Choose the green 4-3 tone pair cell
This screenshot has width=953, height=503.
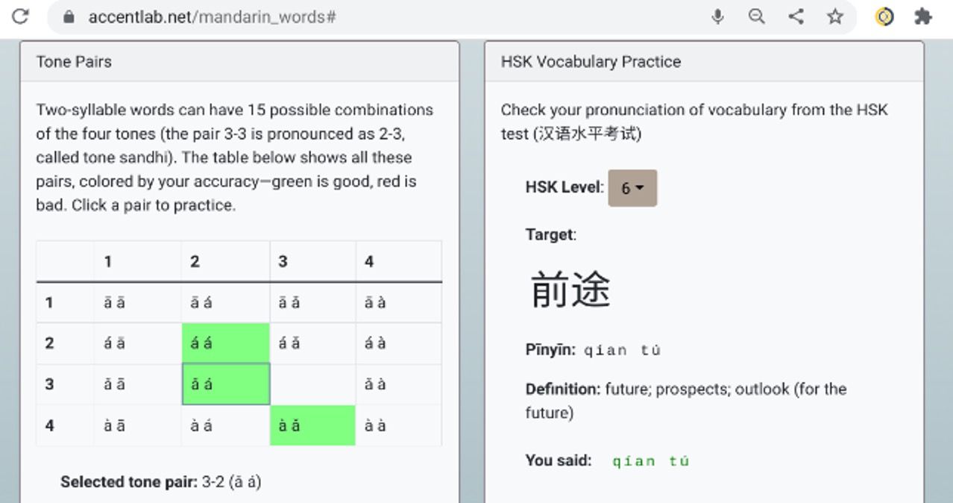pyautogui.click(x=312, y=425)
